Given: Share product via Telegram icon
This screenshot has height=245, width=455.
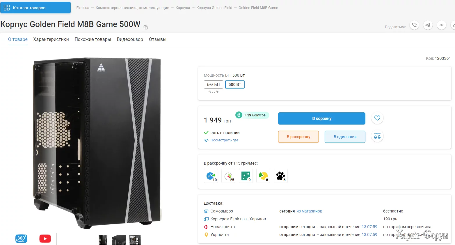Looking at the screenshot, I should pos(428,25).
